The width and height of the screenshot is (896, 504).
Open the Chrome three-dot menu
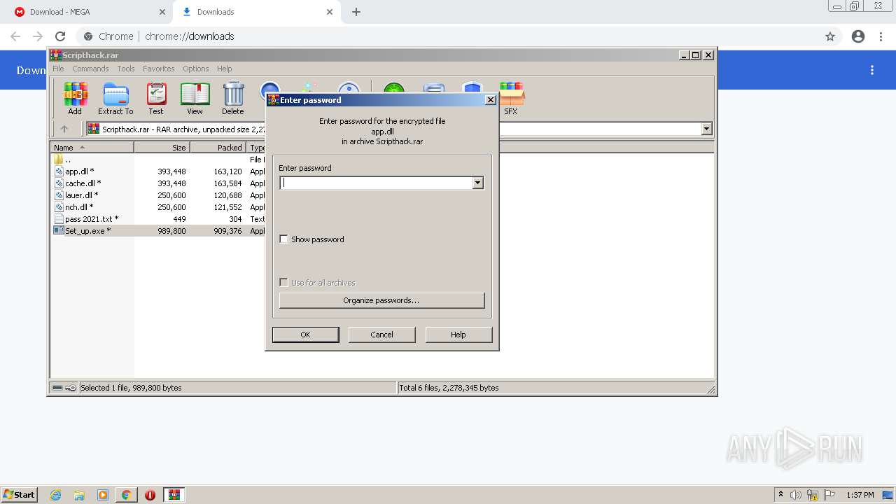click(881, 36)
